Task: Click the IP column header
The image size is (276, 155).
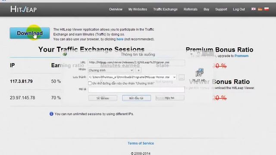Action: coord(13,65)
